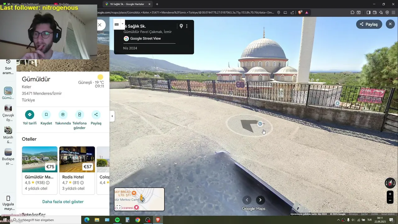Open Rodis Hotel card €57
The width and height of the screenshot is (398, 224).
coord(77,170)
